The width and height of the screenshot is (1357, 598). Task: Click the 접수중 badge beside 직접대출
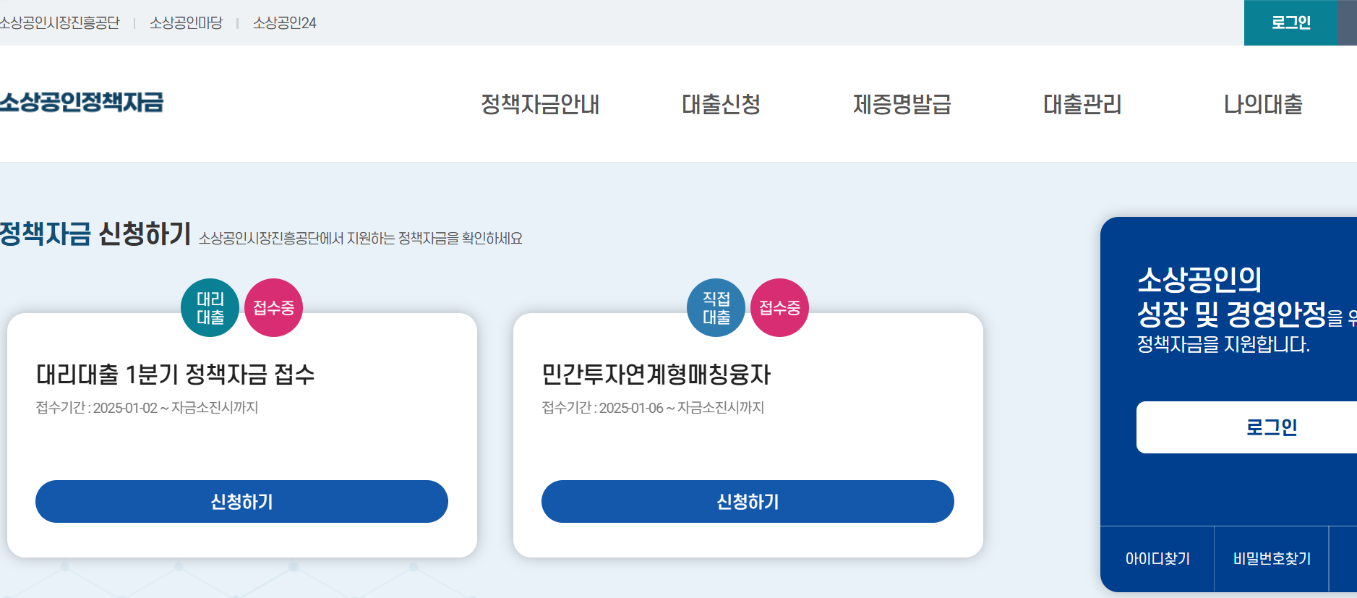[779, 307]
